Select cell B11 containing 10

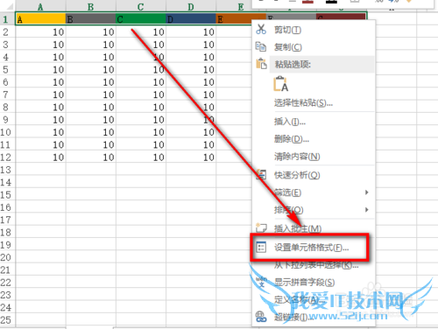[91, 144]
